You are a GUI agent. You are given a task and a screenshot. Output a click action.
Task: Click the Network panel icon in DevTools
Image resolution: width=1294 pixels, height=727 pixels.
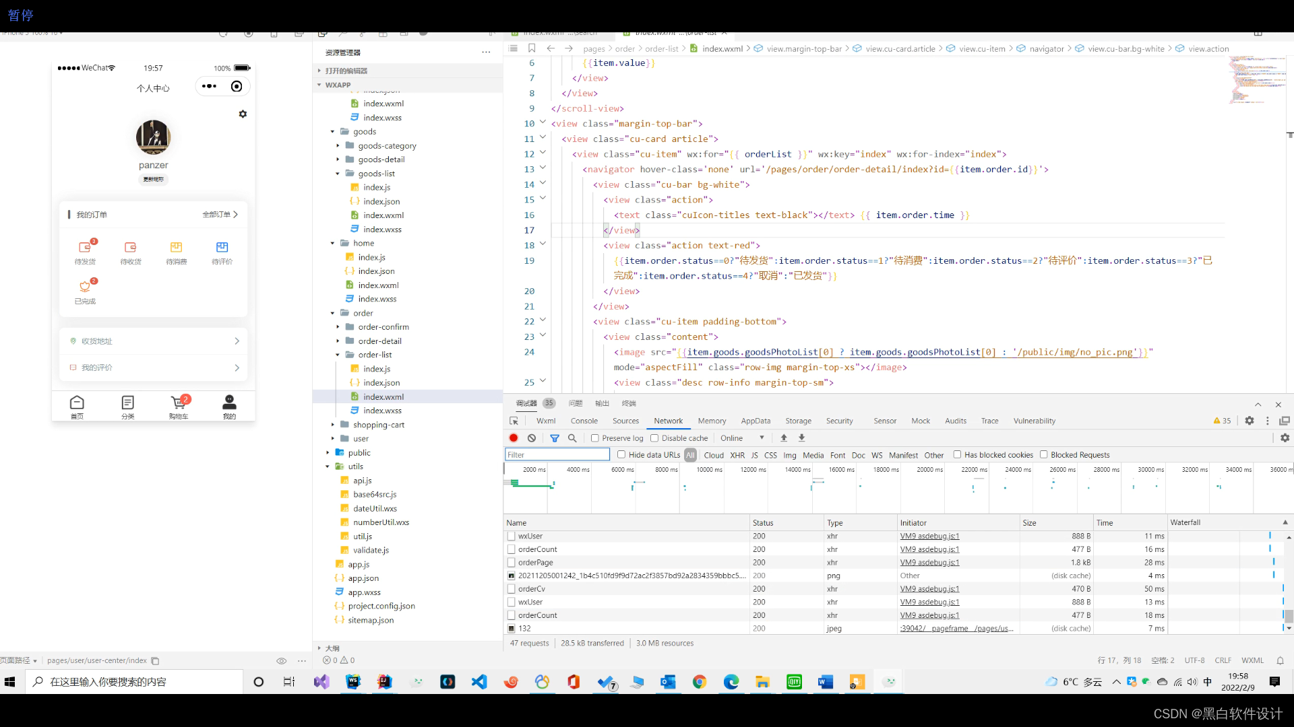(669, 421)
